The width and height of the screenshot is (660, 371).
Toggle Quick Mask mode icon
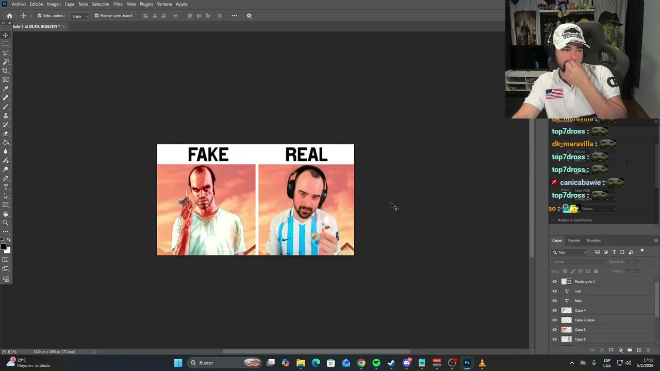[x=6, y=260]
